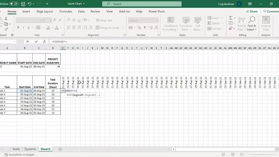Select Align Left icon

pos(68,27)
